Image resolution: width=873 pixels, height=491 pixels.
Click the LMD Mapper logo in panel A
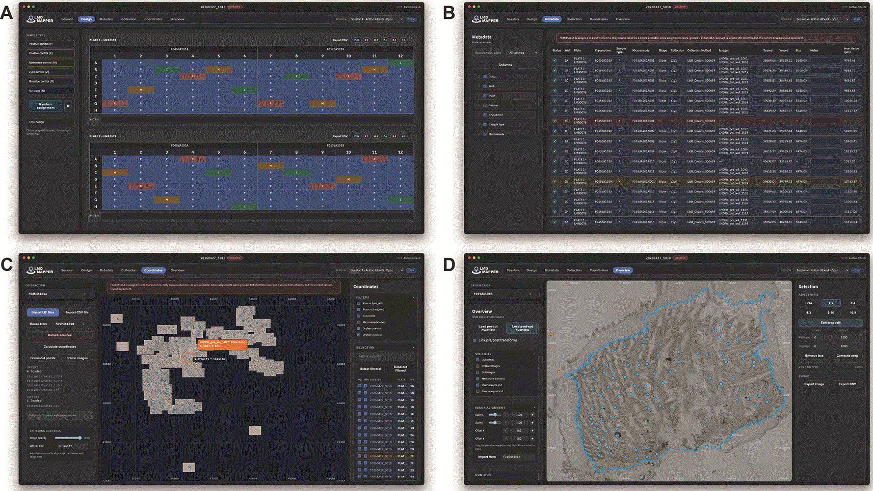coord(40,19)
